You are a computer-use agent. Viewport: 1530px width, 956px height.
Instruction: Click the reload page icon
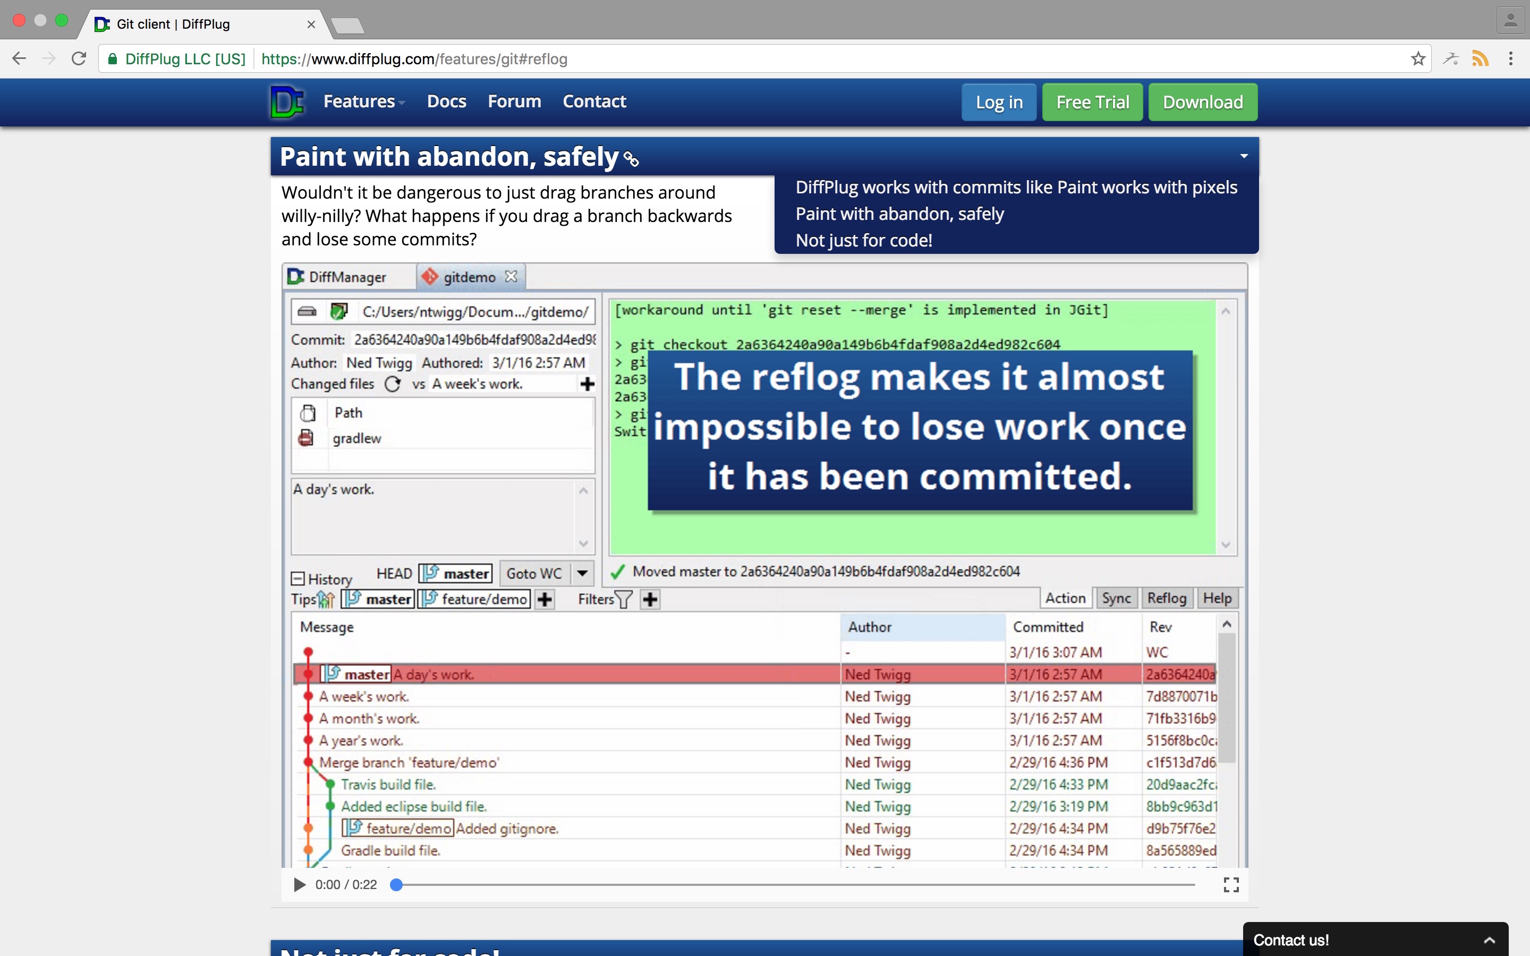pyautogui.click(x=79, y=59)
